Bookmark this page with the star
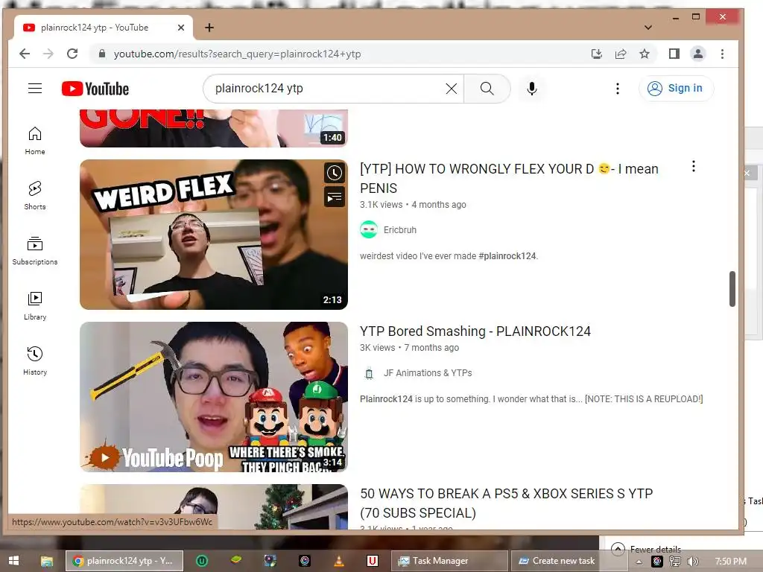The image size is (763, 572). (645, 54)
